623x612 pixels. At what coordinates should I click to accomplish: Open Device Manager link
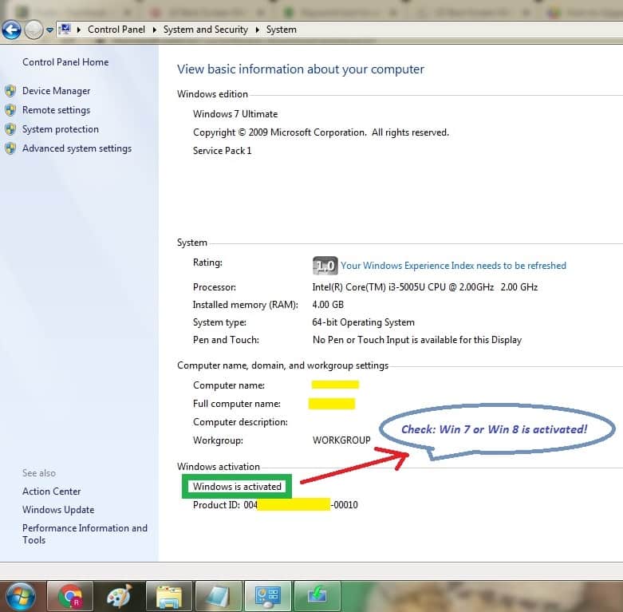[56, 91]
